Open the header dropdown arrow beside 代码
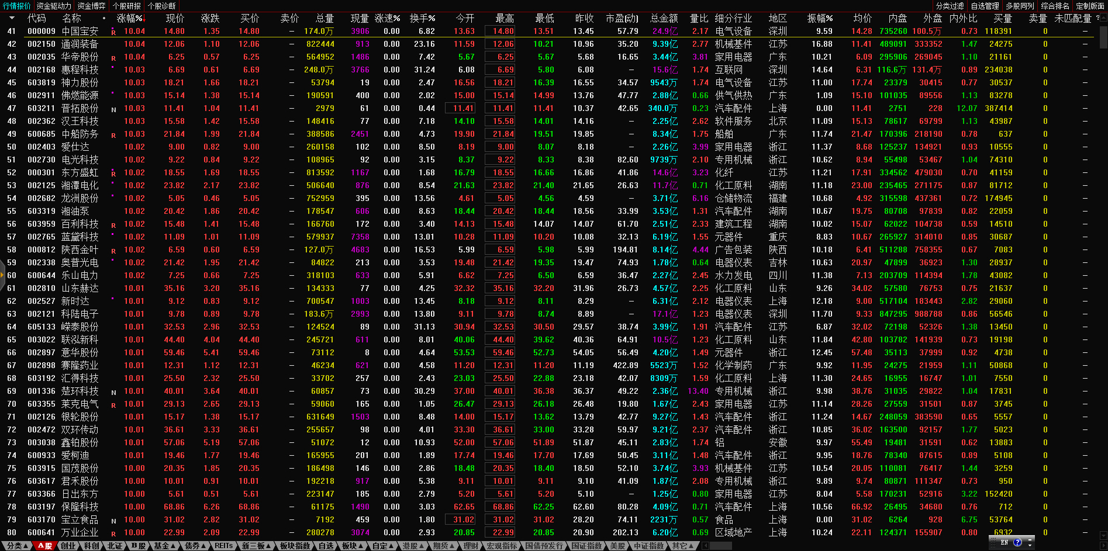 [11, 19]
